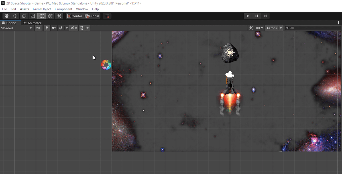Image resolution: width=342 pixels, height=174 pixels.
Task: Open the GameObject menu
Action: (x=42, y=9)
